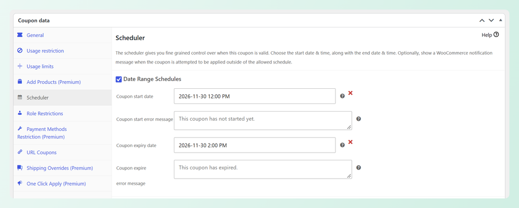This screenshot has height=208, width=519.
Task: Open the URL Coupons tab
Action: 62,152
